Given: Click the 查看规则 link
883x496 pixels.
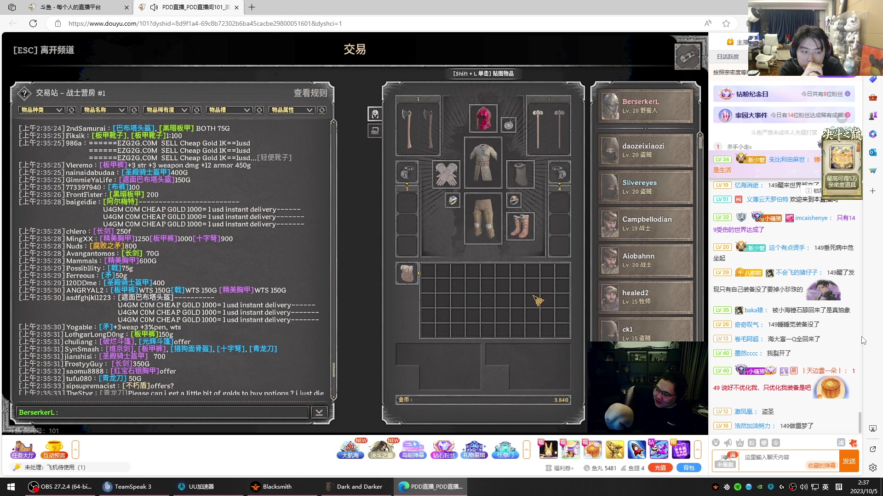Looking at the screenshot, I should click(x=310, y=93).
